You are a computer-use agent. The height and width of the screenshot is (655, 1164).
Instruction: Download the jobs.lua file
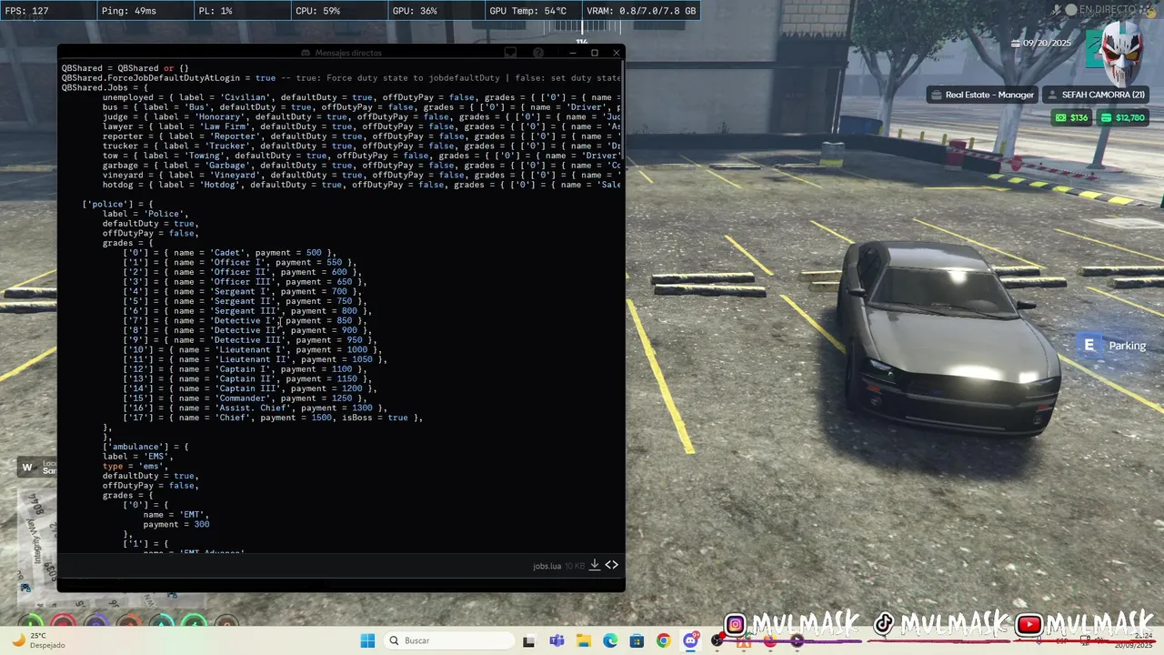[594, 565]
